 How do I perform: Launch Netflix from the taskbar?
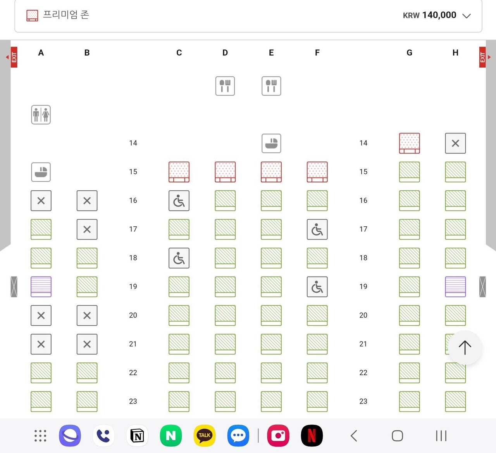[312, 436]
